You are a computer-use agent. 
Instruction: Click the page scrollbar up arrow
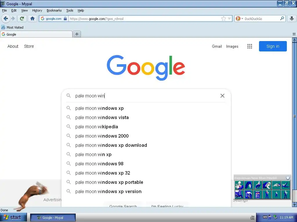coord(294,40)
